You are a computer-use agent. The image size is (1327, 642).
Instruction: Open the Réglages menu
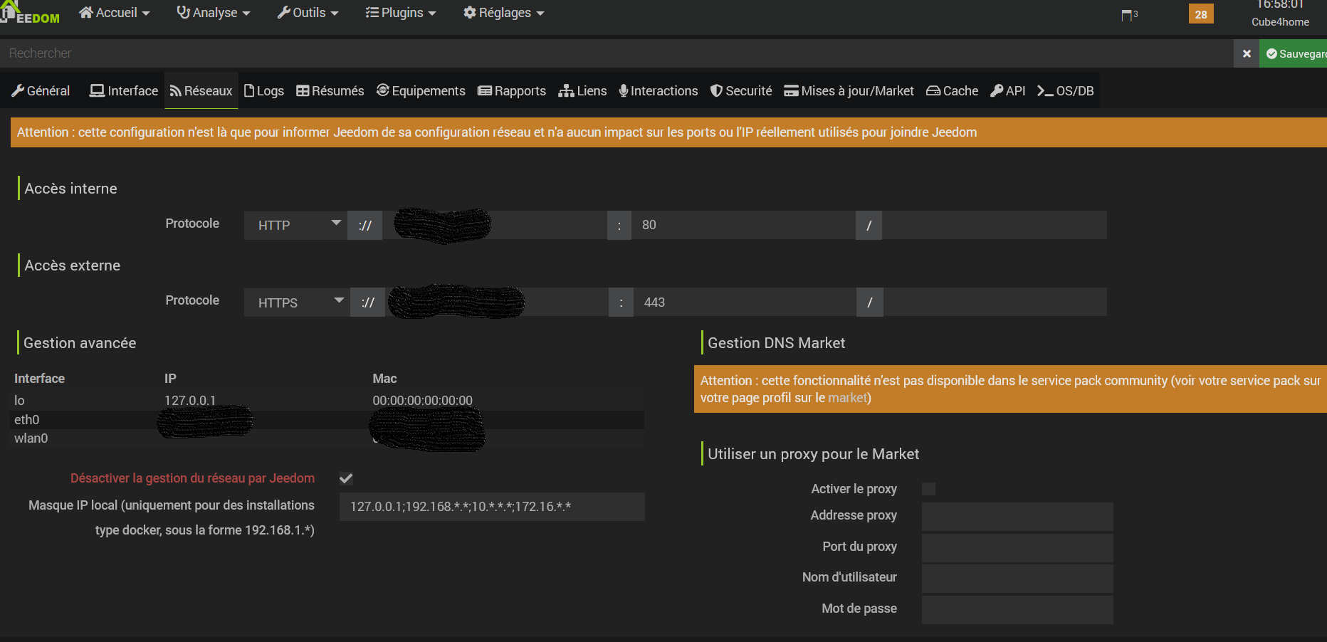[503, 13]
